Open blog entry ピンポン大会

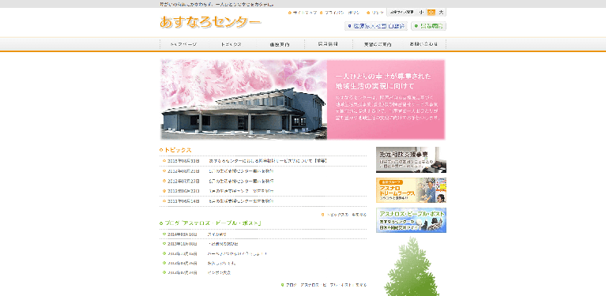pos(219,272)
